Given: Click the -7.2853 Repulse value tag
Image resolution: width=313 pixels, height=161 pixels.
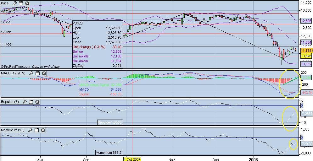Looking at the screenshot, I should click(x=306, y=114).
